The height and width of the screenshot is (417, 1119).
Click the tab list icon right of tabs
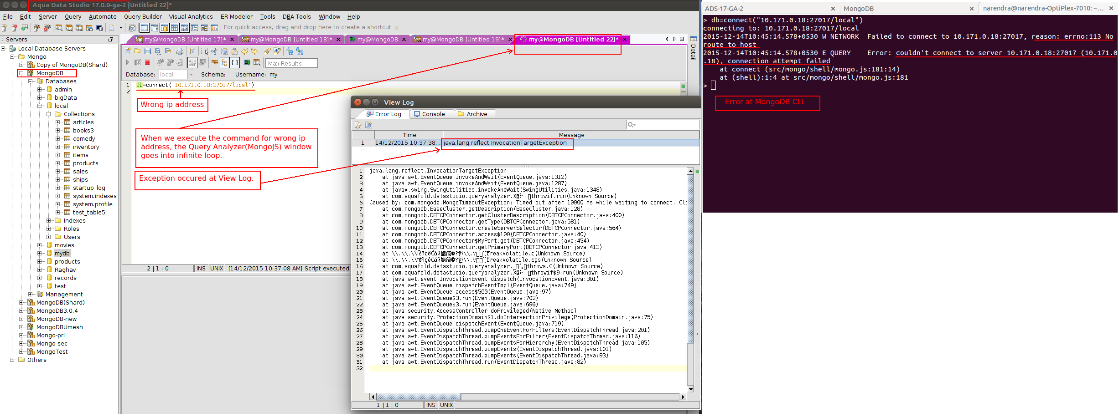[682, 39]
